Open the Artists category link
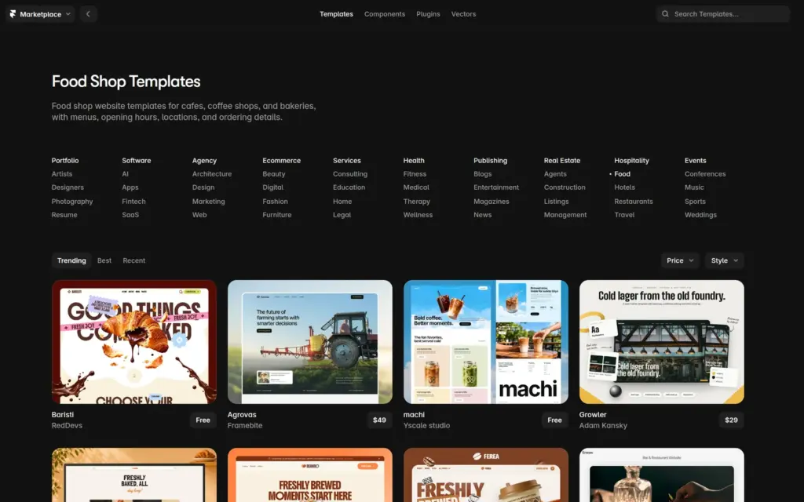804x502 pixels. point(62,173)
